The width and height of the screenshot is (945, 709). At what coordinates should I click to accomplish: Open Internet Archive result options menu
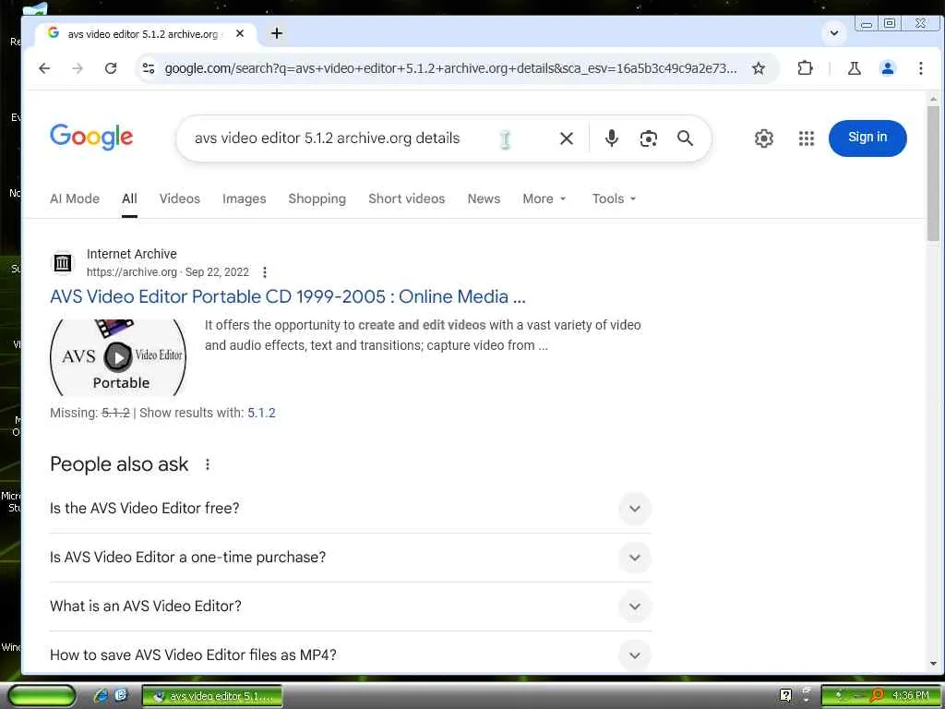click(x=265, y=272)
